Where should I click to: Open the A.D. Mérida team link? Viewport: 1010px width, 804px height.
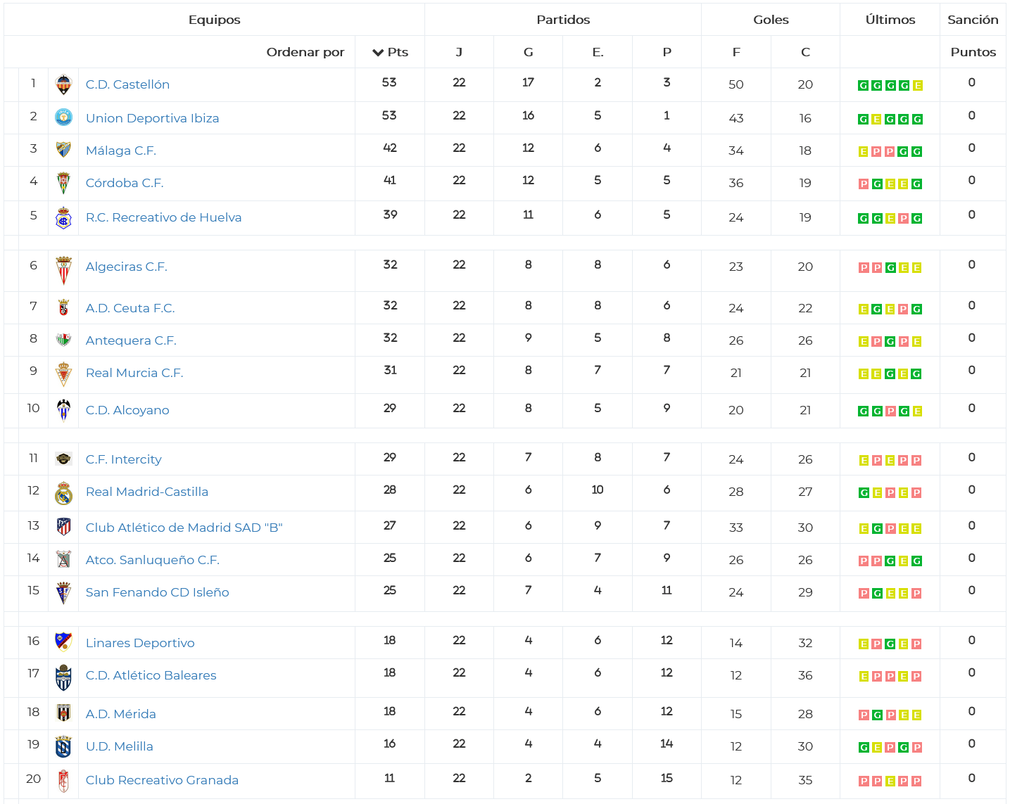[x=120, y=714]
